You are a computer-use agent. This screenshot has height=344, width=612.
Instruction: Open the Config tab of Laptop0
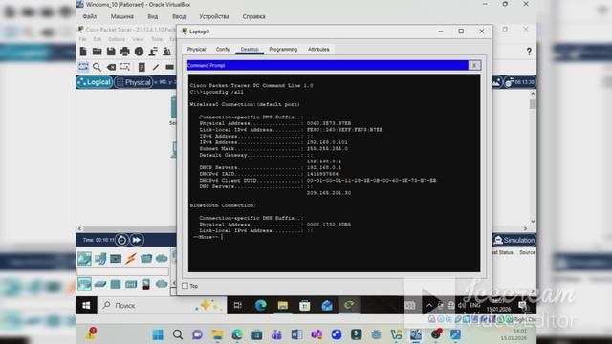click(x=223, y=50)
